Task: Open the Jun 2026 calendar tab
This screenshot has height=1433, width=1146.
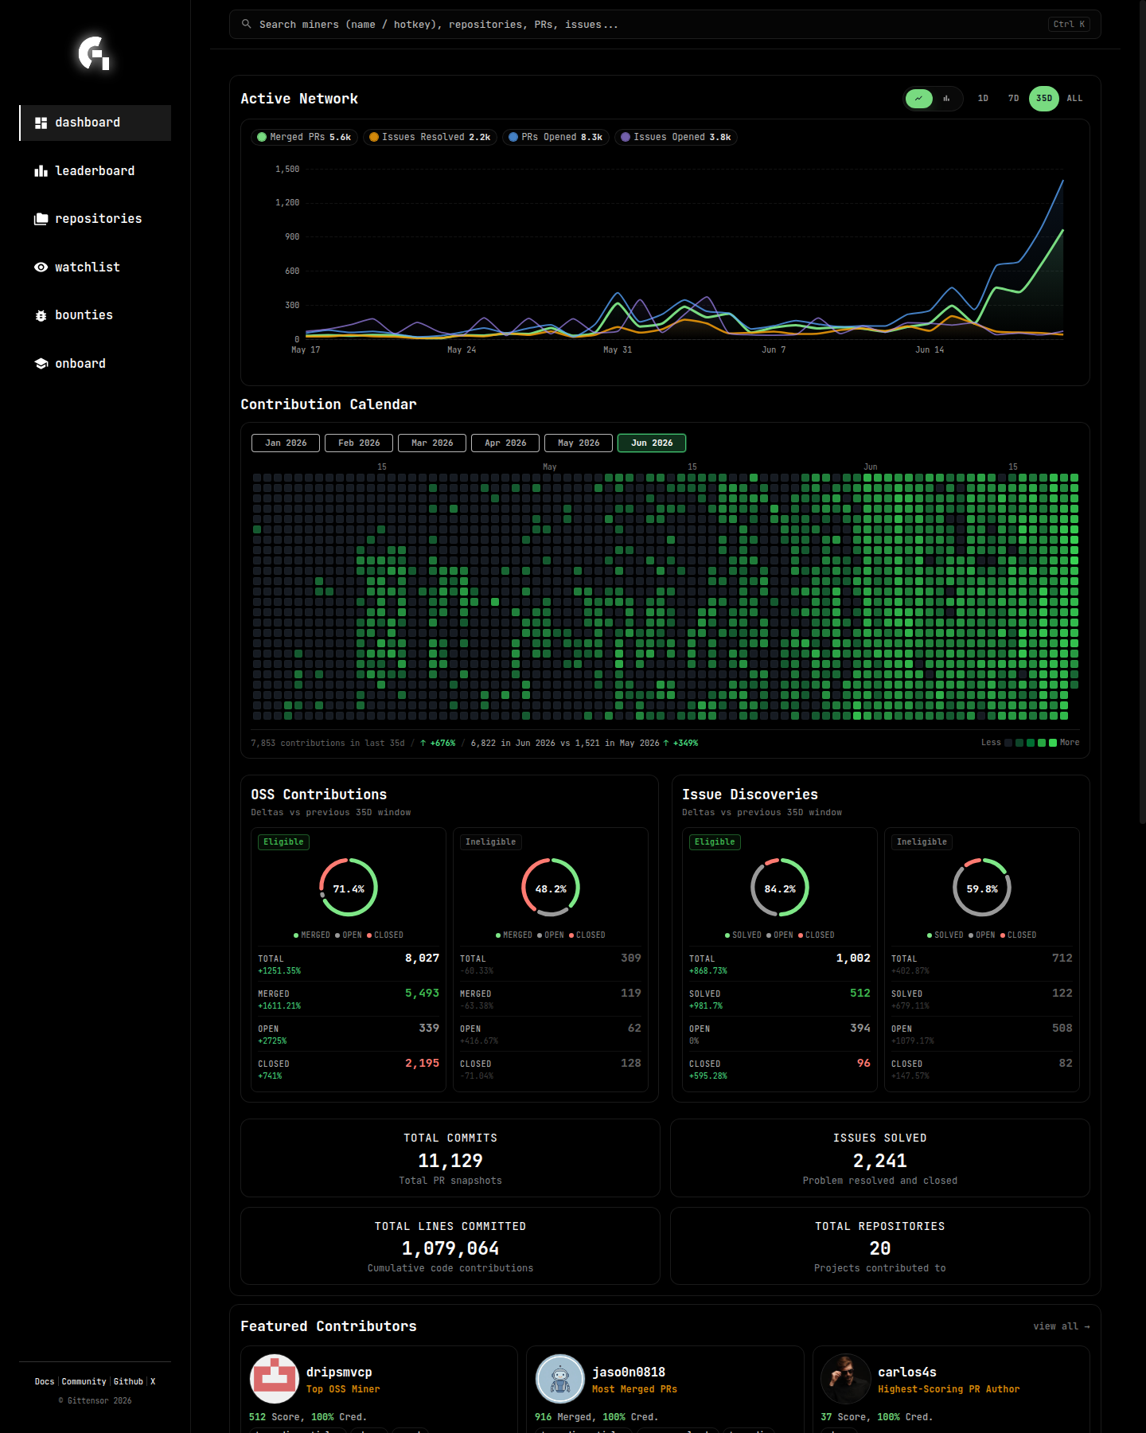Action: click(x=652, y=443)
